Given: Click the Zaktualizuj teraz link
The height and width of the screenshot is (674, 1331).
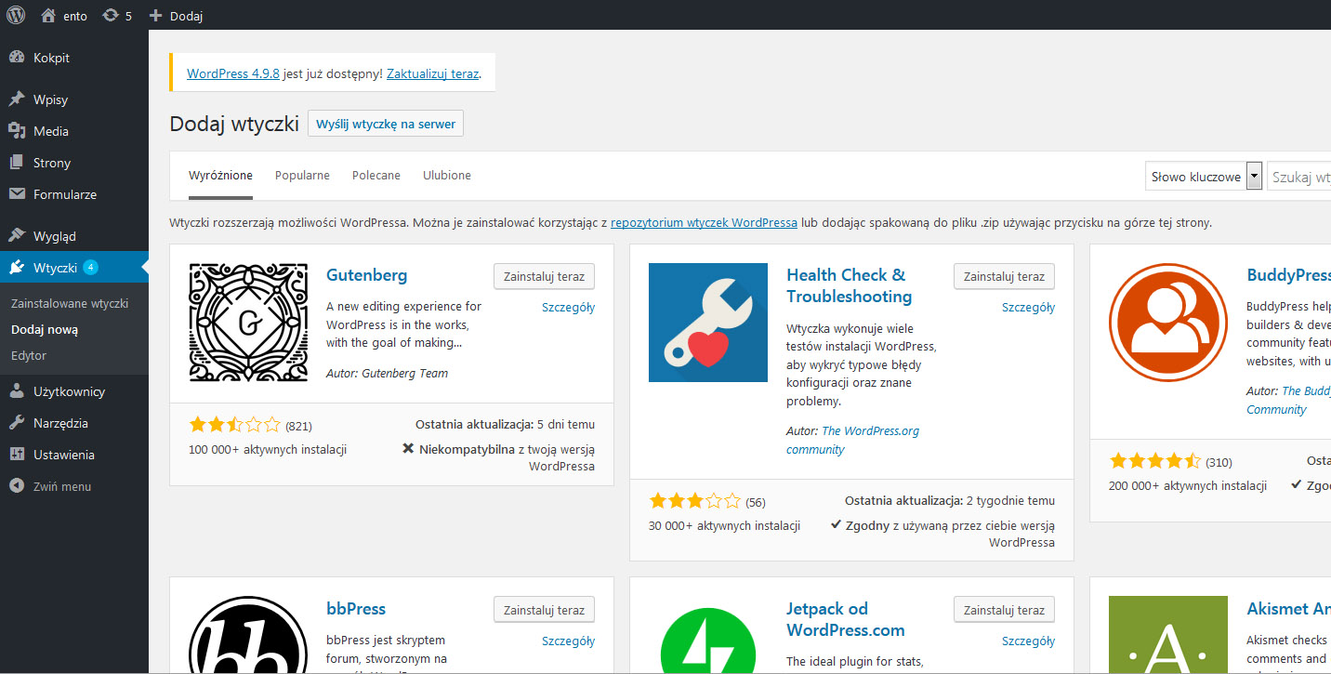Looking at the screenshot, I should click(x=433, y=73).
